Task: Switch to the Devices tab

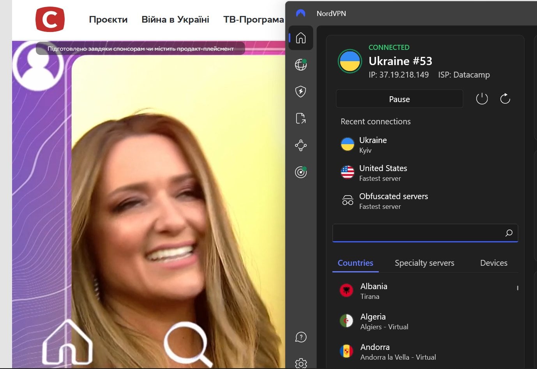Action: pyautogui.click(x=493, y=263)
